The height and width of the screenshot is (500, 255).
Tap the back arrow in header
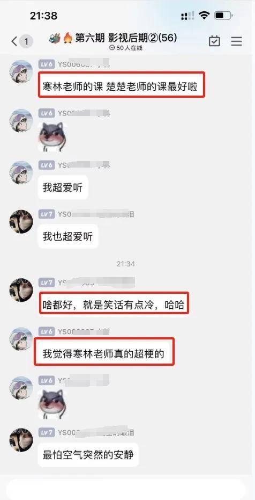click(x=14, y=41)
